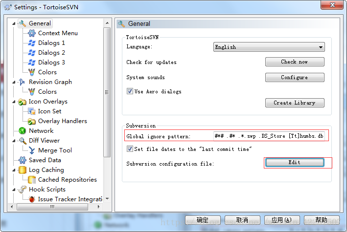Click the Colors icon under Revision Graph
The width and height of the screenshot is (347, 232).
coord(32,92)
